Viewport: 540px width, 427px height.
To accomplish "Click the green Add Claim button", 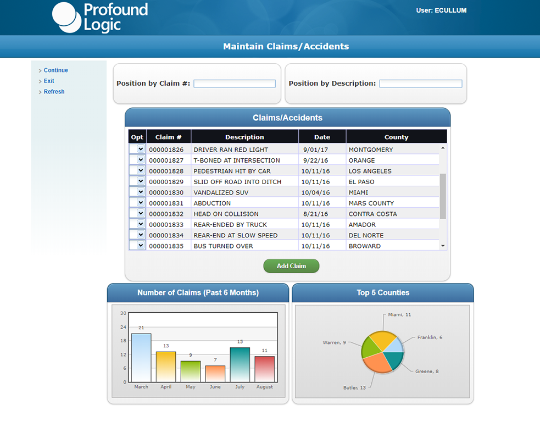I will pyautogui.click(x=291, y=266).
